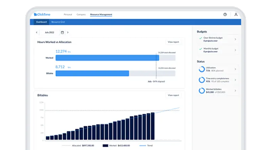Go to next month arrow
Screen dimensions: 271x150
(x=68, y=32)
